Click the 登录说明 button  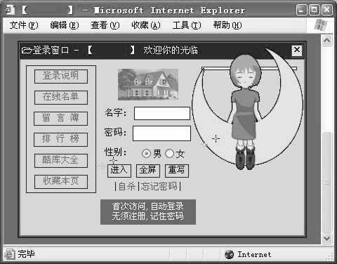click(x=61, y=77)
